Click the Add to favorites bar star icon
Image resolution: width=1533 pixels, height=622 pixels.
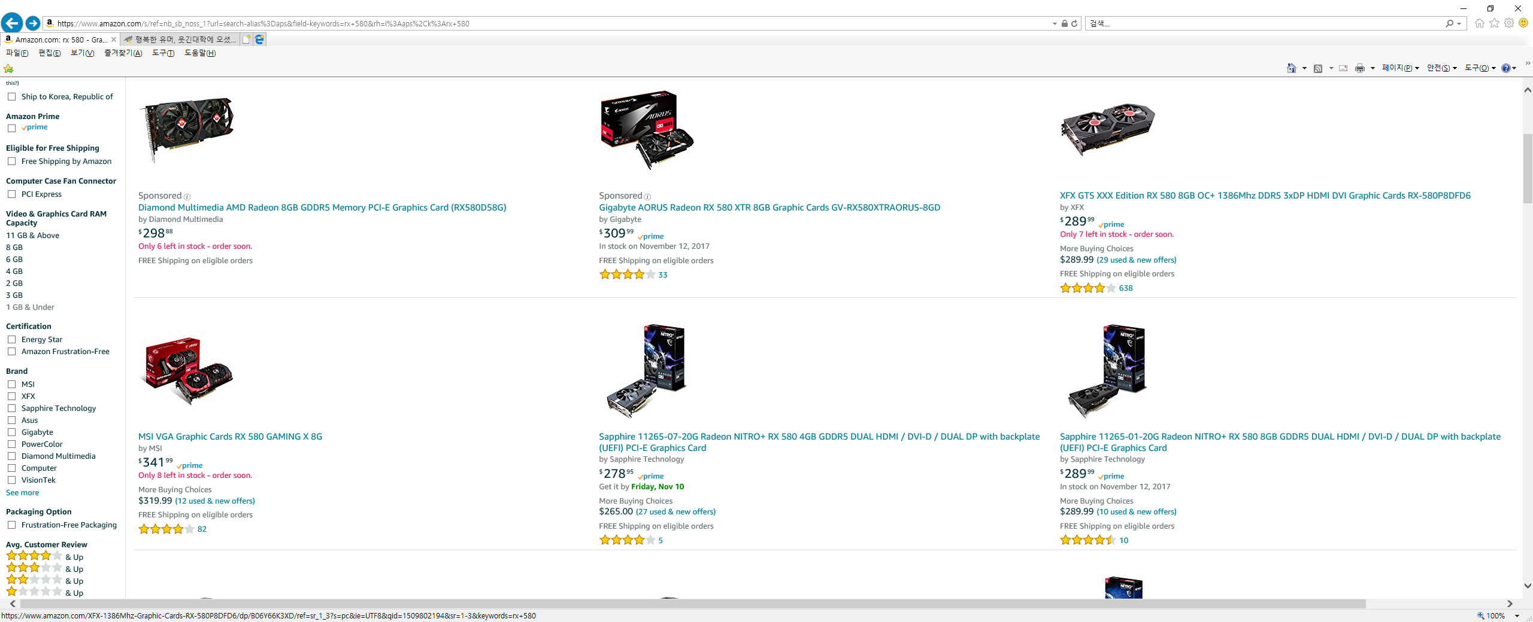pos(8,68)
